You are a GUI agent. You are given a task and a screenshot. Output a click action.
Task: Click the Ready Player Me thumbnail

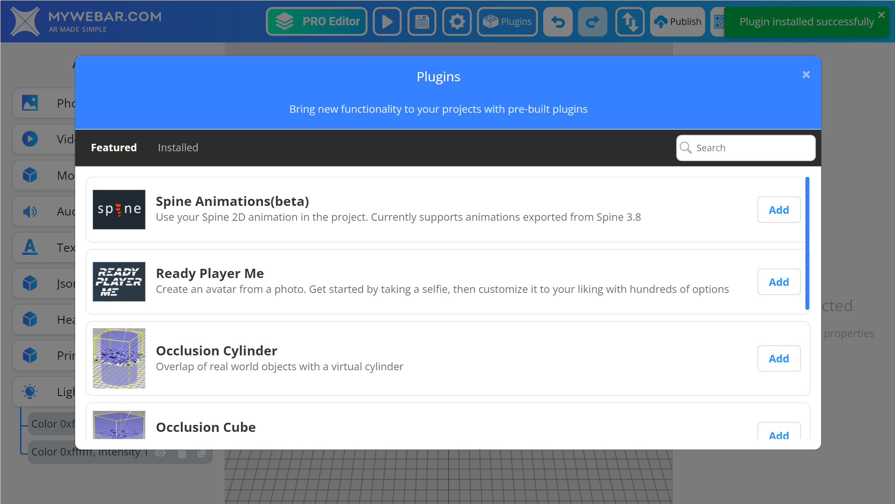coord(119,282)
